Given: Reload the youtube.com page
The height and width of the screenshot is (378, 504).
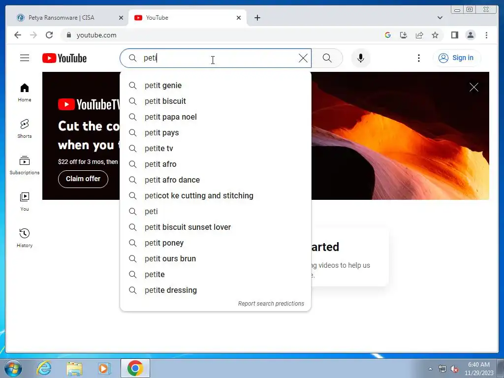Looking at the screenshot, I should coord(49,35).
